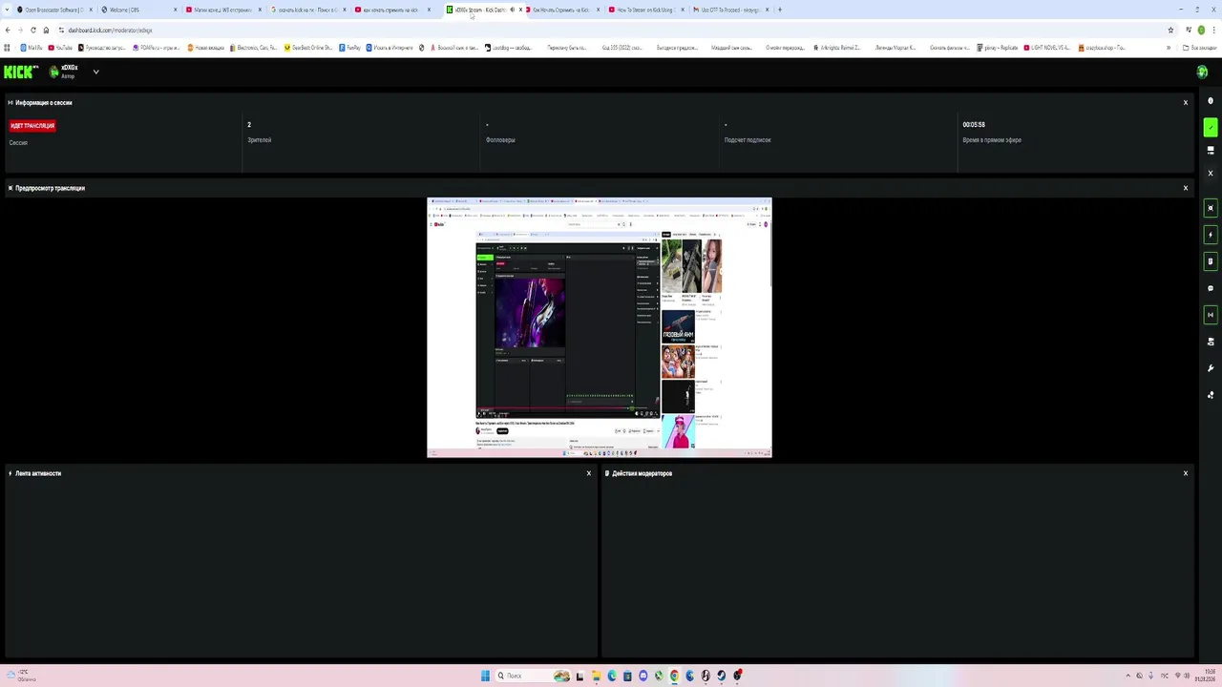Close the Действия модераторов panel
This screenshot has height=687, width=1222.
tap(1186, 473)
